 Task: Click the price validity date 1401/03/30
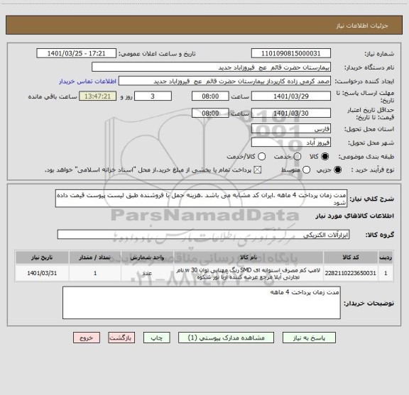click(x=291, y=113)
